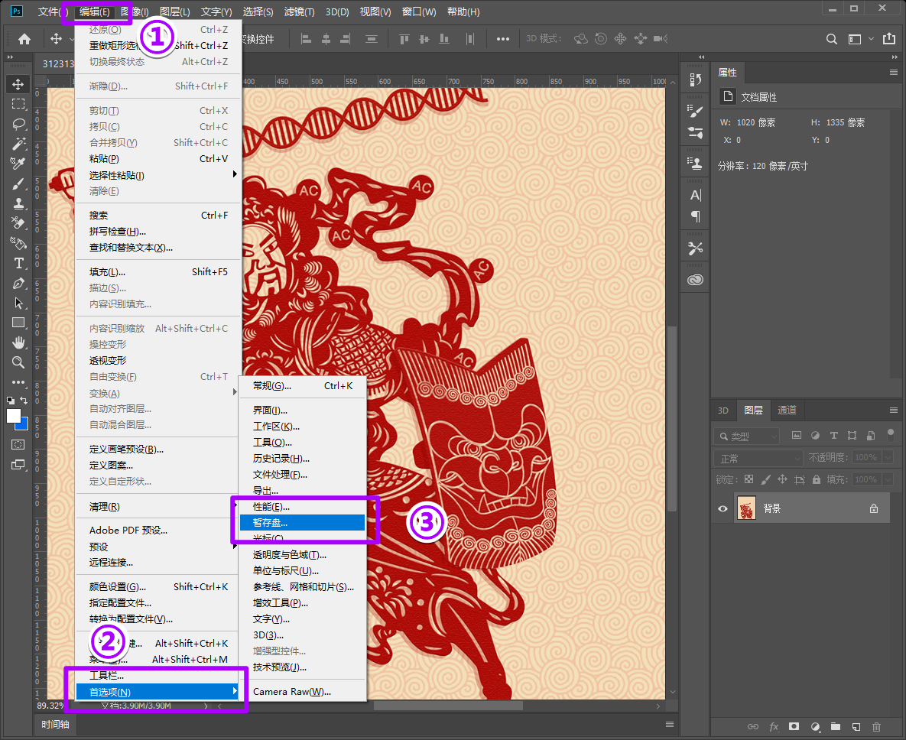The width and height of the screenshot is (906, 740).
Task: Open the Tool Presets panel icon
Action: pos(695,248)
